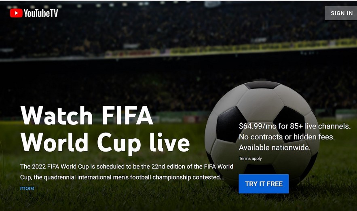This screenshot has height=211, width=357.
Task: Click the left black pentagon on the ball
Action: click(230, 125)
